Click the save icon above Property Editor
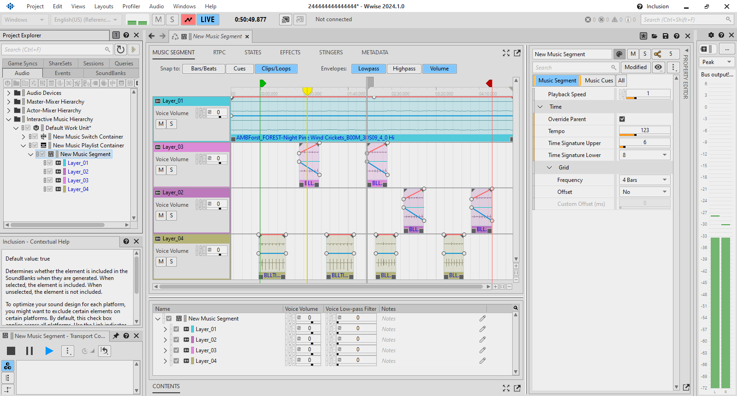737x396 pixels. pos(665,36)
